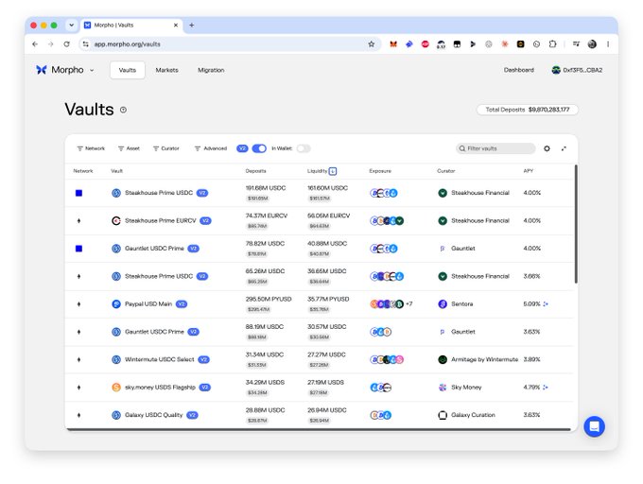Click the Total Deposits pill
The image size is (643, 484).
[528, 110]
